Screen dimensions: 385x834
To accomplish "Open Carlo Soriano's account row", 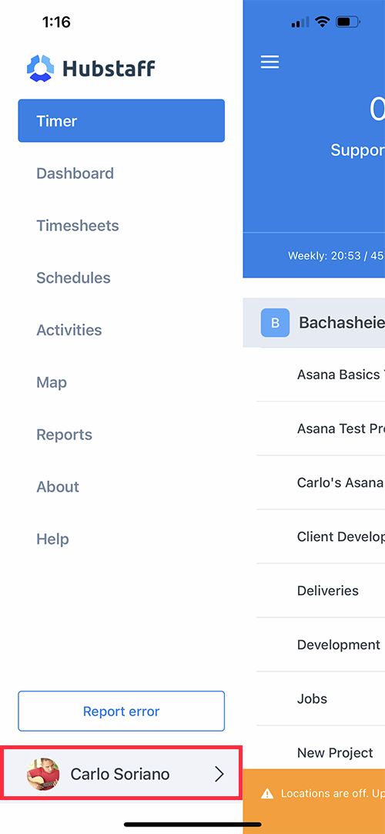I will coord(122,774).
